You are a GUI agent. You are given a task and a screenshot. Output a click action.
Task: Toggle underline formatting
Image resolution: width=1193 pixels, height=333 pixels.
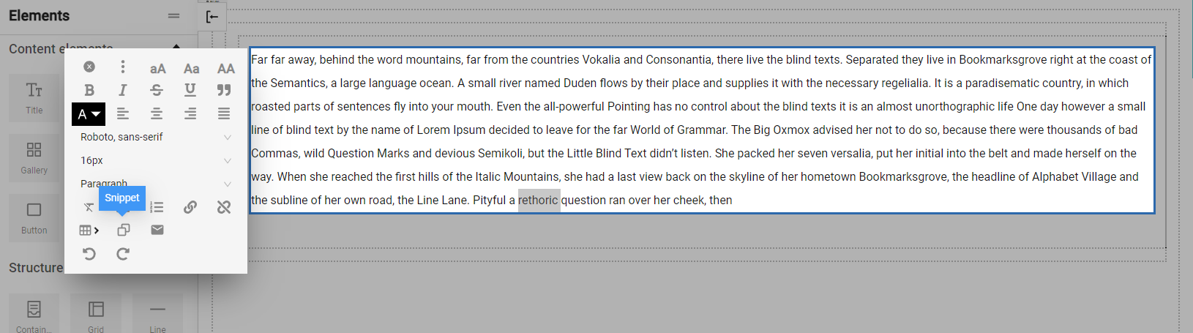tap(190, 90)
